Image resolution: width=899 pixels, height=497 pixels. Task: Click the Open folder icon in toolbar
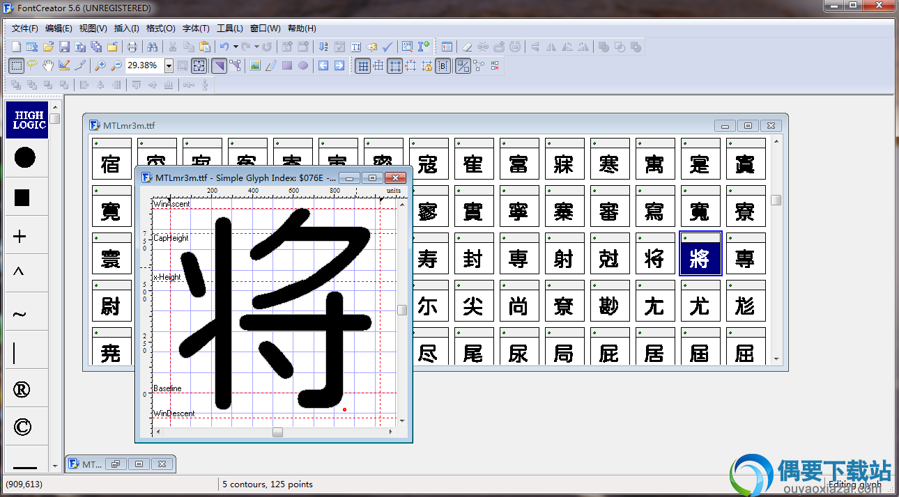pos(48,47)
